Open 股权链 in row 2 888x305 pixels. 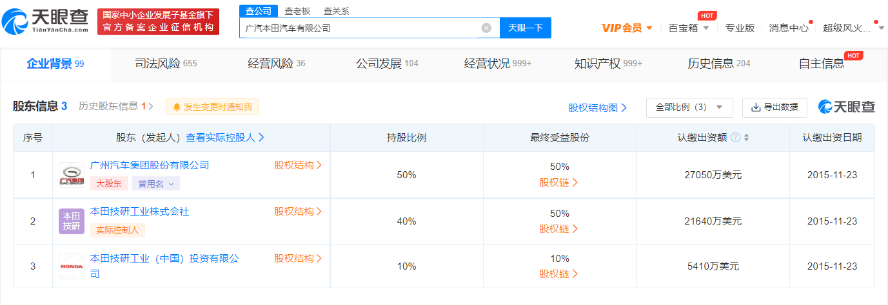point(559,229)
